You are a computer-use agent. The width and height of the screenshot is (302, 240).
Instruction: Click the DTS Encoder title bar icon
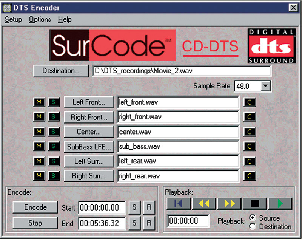[x=7, y=8]
